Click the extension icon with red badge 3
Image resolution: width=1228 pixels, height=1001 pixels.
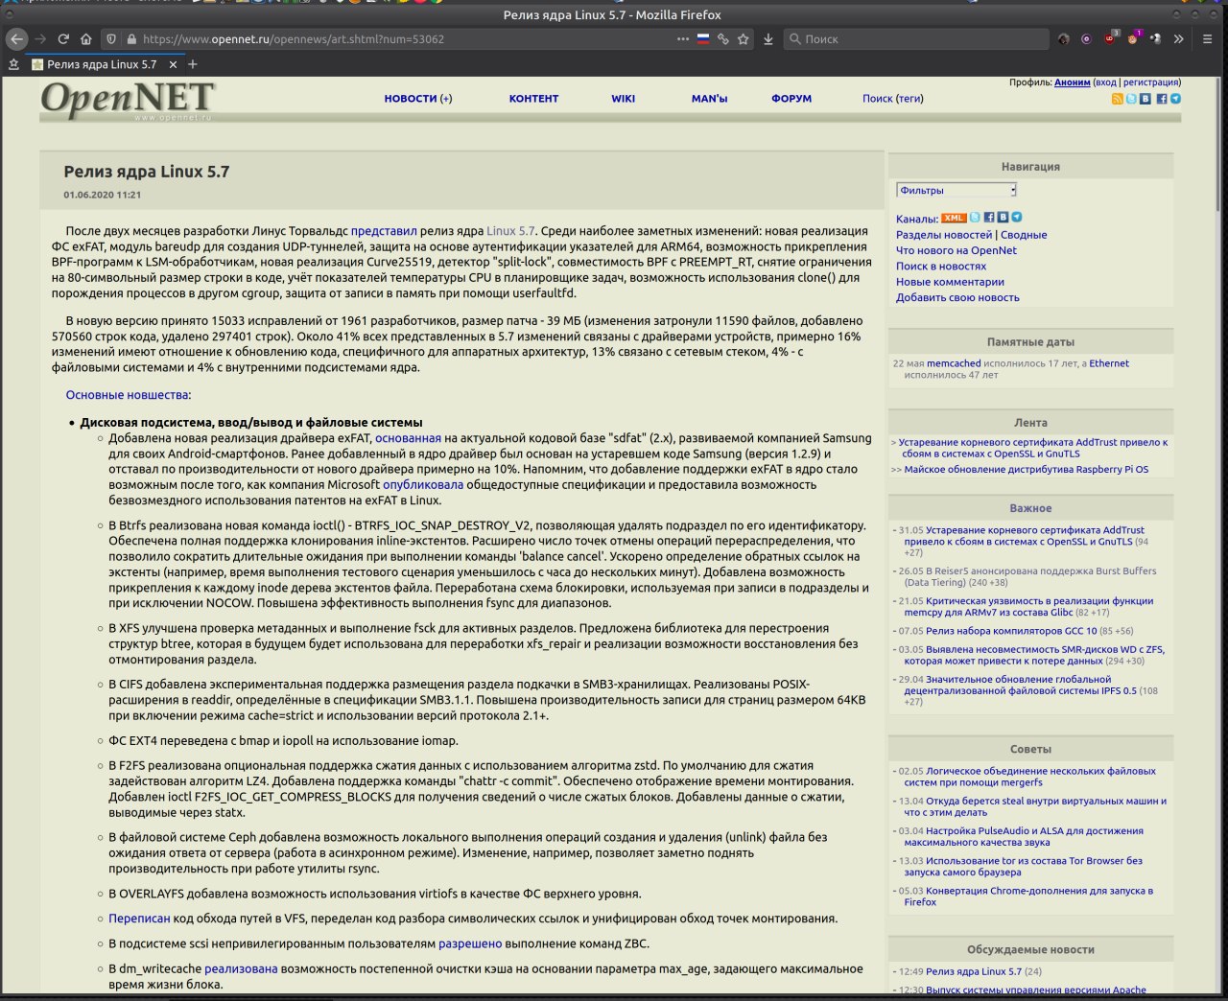pyautogui.click(x=1110, y=39)
